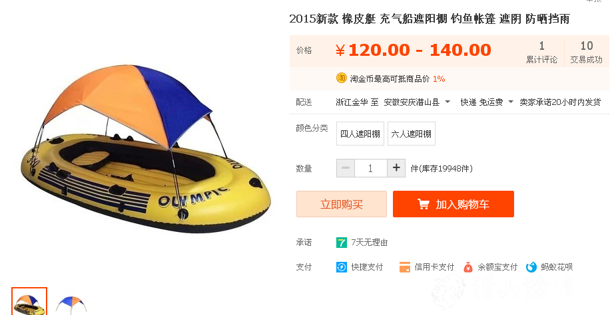Click the orange credit card payment icon
Image resolution: width=614 pixels, height=315 pixels.
click(404, 267)
